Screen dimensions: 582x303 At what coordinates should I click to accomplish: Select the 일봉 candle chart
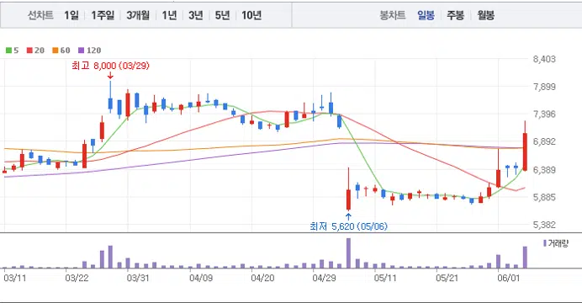tap(426, 15)
